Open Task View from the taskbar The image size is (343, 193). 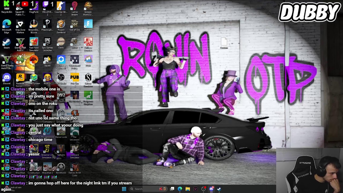coord(172,189)
